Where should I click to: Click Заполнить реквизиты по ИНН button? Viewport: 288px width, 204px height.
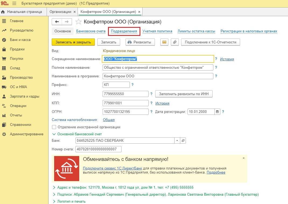point(184,94)
